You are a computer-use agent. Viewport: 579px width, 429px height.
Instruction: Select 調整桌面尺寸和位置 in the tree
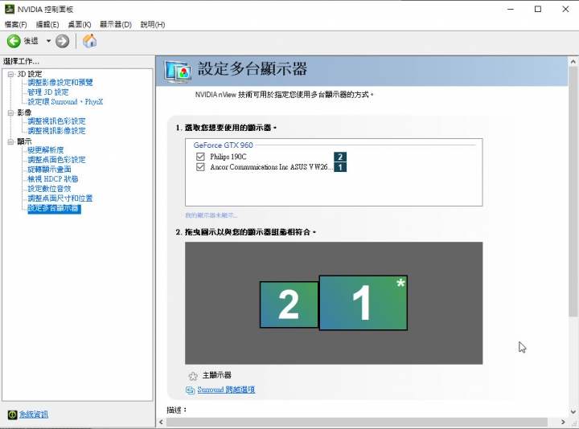(x=60, y=198)
